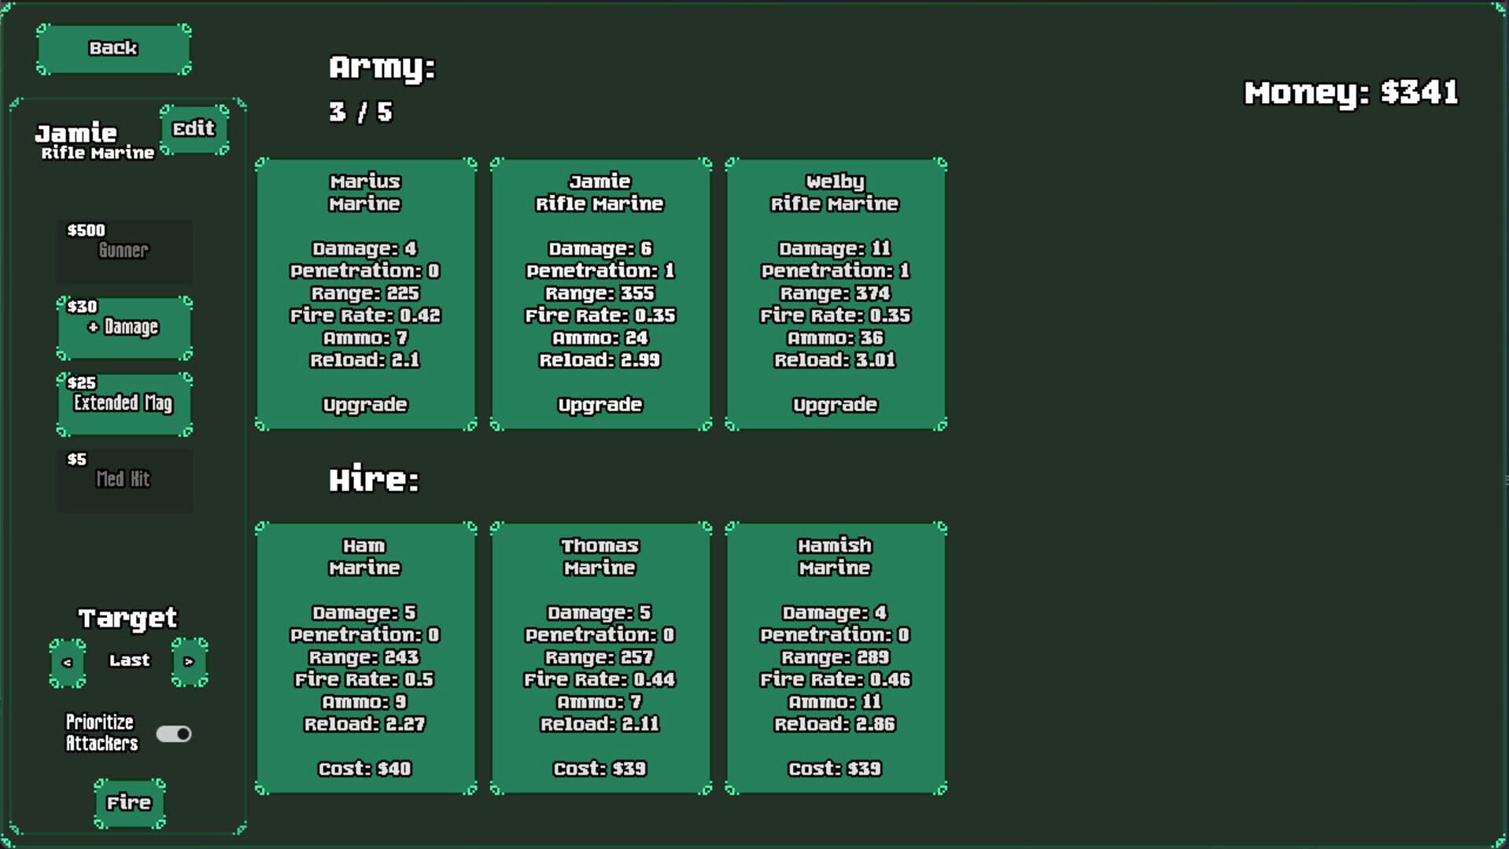1509x849 pixels.
Task: Click the left arrow to change target
Action: click(x=67, y=661)
